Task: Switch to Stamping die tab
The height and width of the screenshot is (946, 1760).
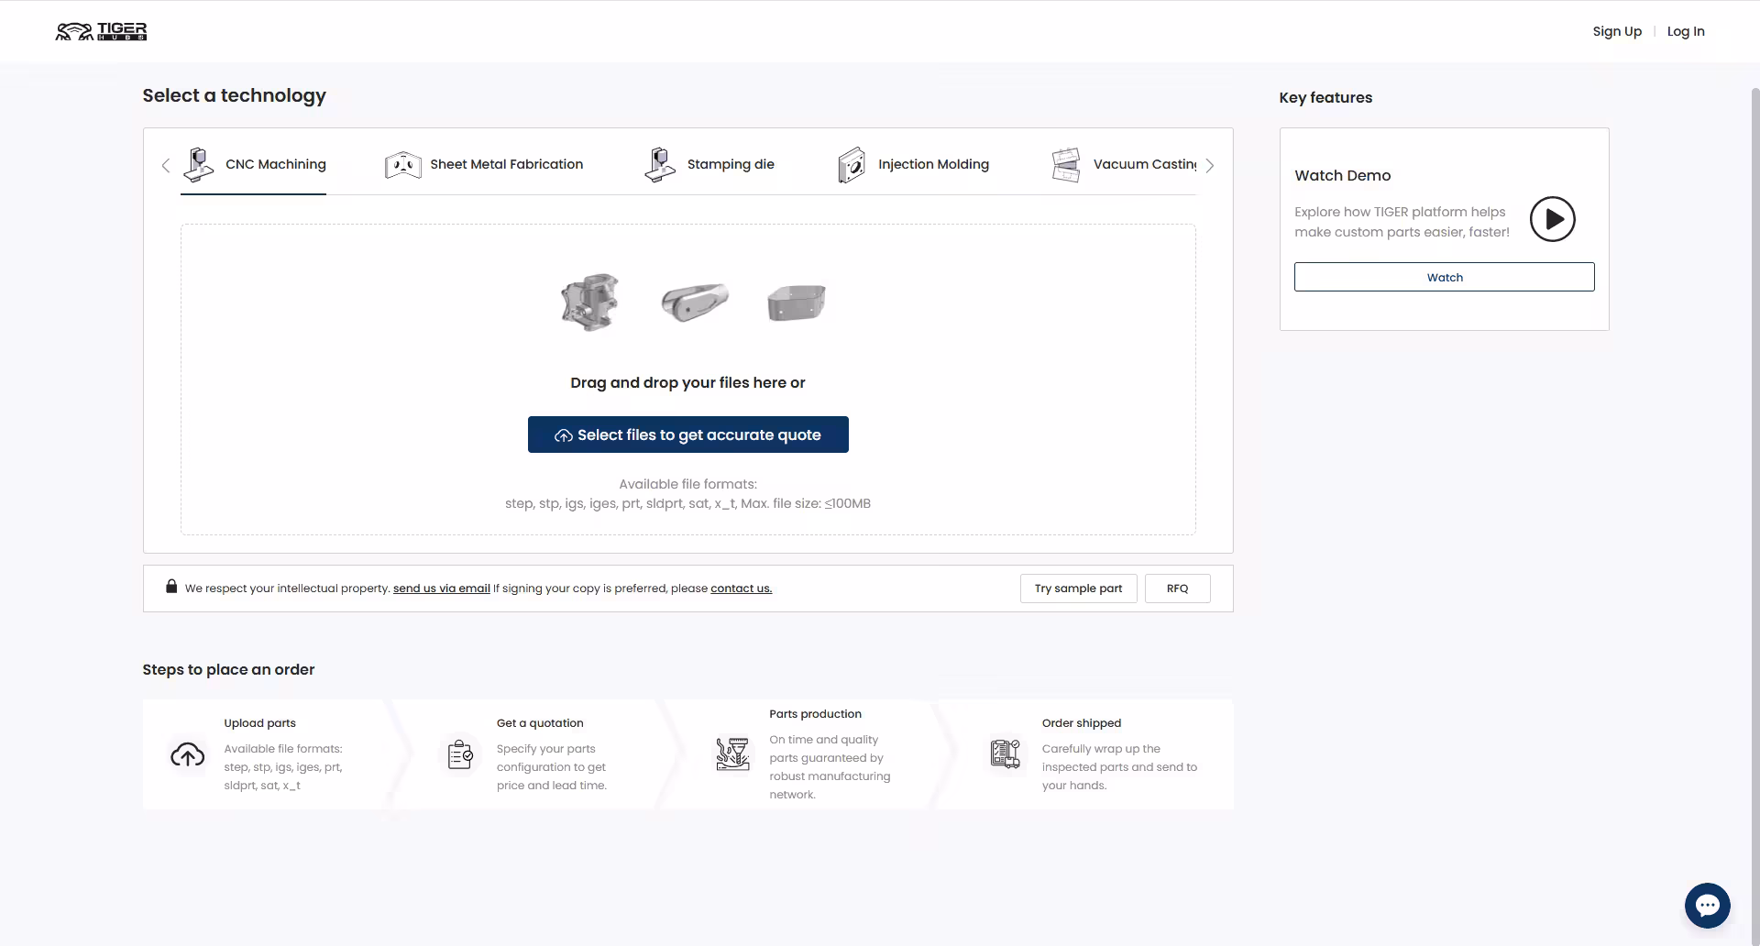Action: (709, 165)
